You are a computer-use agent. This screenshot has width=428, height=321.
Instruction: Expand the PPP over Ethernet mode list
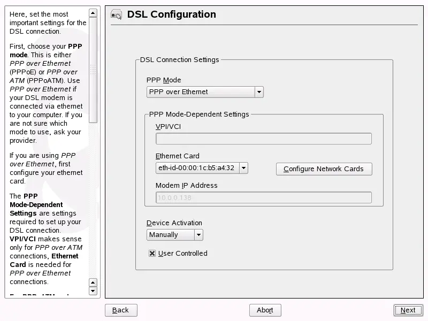point(258,92)
